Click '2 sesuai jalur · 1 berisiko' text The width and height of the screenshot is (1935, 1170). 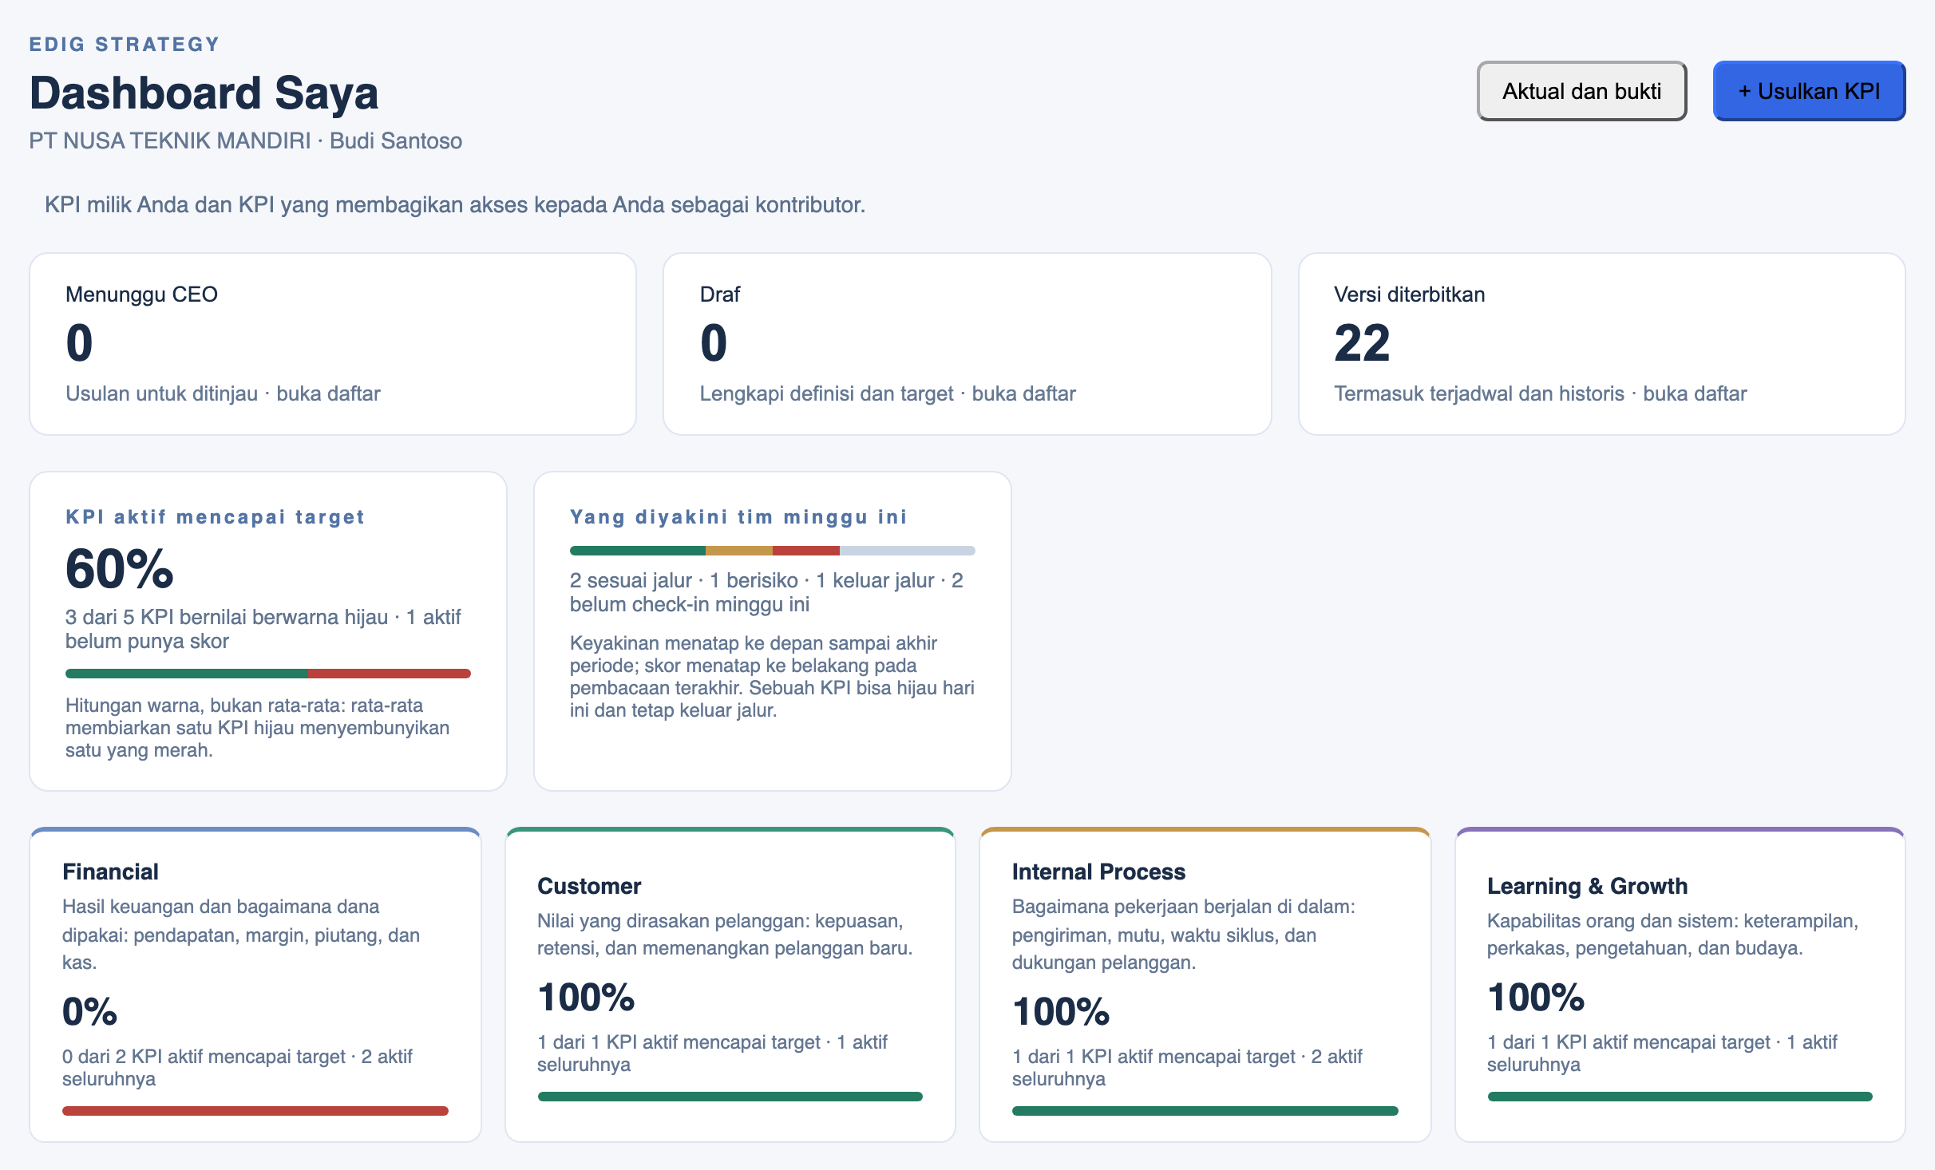point(684,580)
